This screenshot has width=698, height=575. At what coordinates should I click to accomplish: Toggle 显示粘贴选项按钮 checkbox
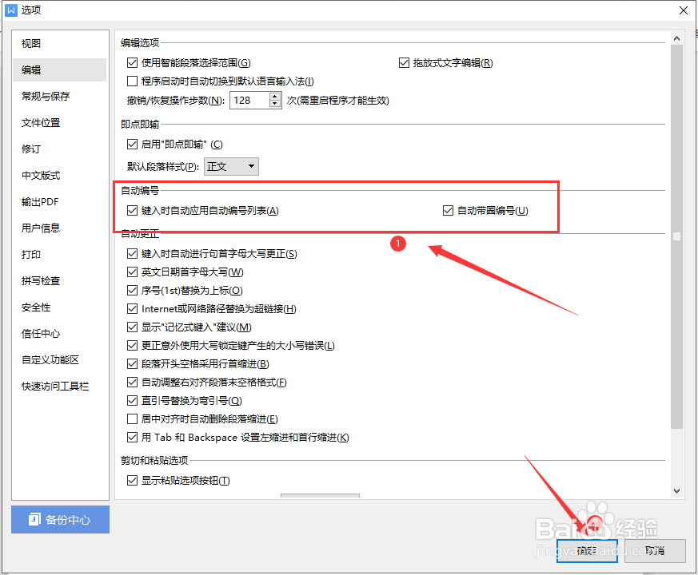point(132,480)
